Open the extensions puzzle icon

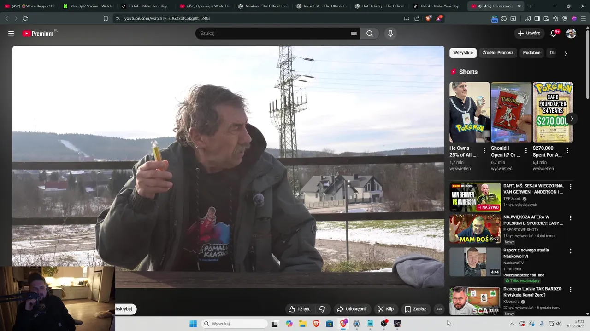504,18
